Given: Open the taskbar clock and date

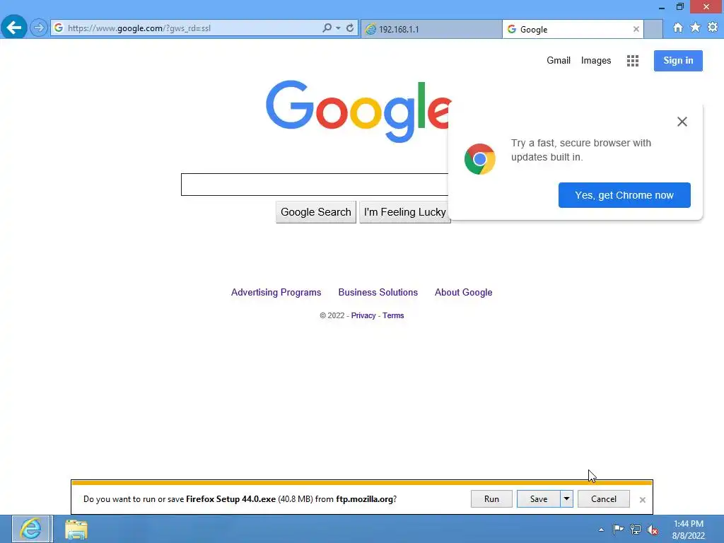Looking at the screenshot, I should pyautogui.click(x=689, y=530).
